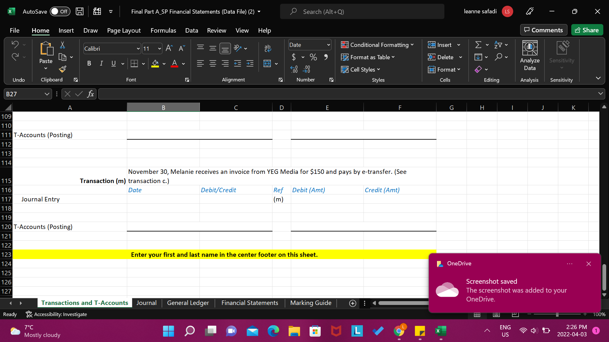Select the Format Painter tool
This screenshot has width=609, height=342.
click(x=62, y=69)
